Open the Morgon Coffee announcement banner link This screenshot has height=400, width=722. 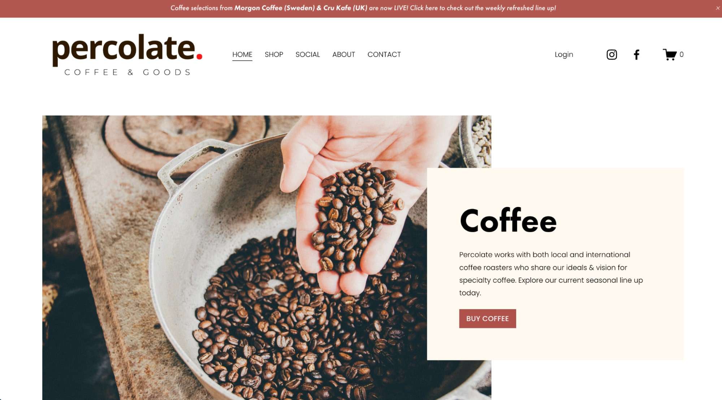pos(363,8)
